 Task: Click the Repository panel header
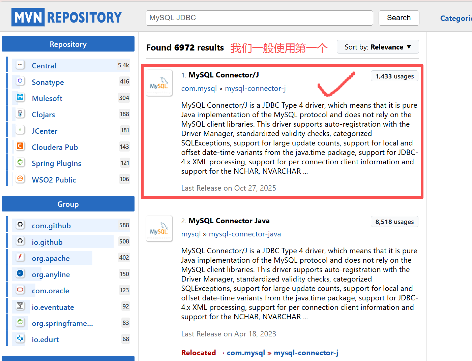click(x=68, y=44)
